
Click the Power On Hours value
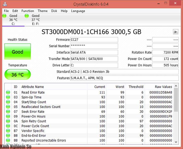[165, 65]
